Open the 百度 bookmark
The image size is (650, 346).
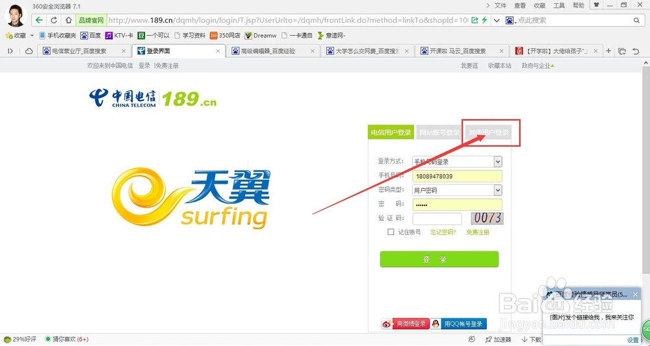point(91,36)
